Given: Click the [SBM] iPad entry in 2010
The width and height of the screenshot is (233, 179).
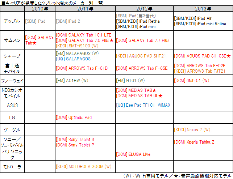Looking at the screenshot, I should coord(35,21).
